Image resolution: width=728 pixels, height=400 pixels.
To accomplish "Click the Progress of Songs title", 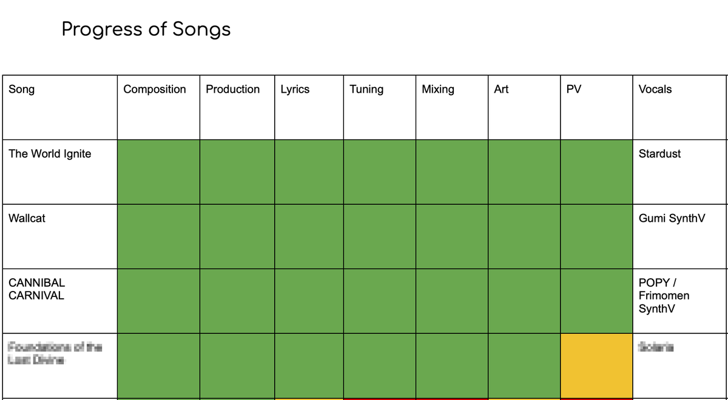I will pos(146,29).
